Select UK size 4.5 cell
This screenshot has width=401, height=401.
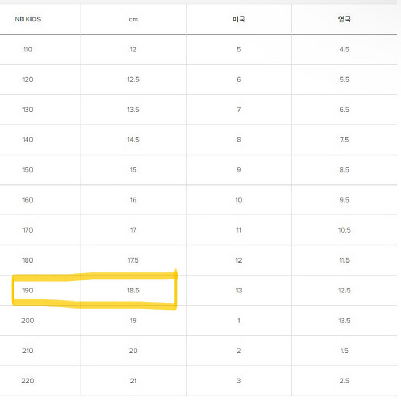point(344,49)
